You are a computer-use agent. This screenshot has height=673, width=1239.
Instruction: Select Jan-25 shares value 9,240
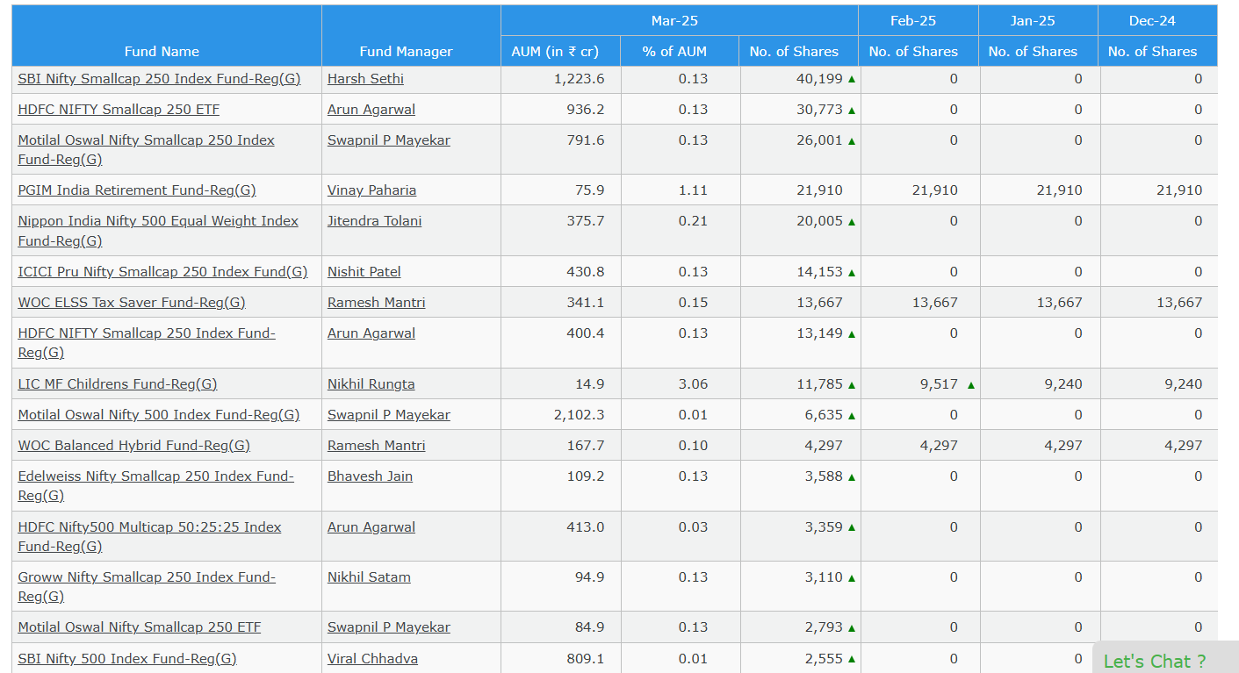coord(1063,384)
